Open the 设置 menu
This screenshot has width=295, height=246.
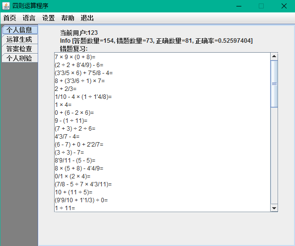pos(48,18)
